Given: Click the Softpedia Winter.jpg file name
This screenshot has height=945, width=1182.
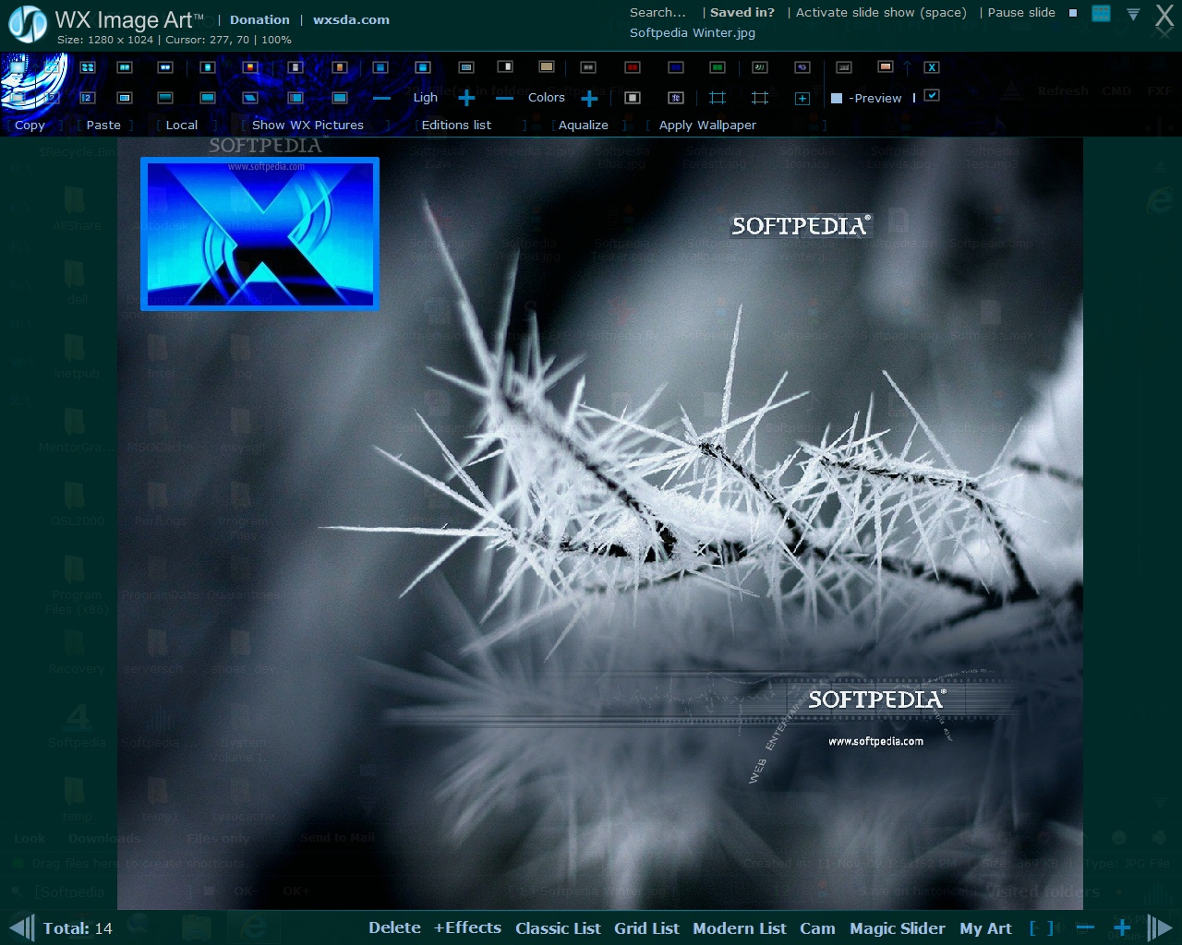Looking at the screenshot, I should [x=693, y=32].
